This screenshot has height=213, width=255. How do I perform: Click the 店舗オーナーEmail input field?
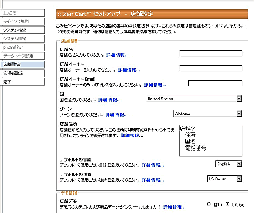(x=215, y=83)
